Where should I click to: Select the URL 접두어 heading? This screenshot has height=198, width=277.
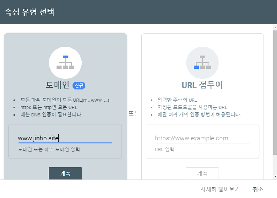pyautogui.click(x=202, y=85)
